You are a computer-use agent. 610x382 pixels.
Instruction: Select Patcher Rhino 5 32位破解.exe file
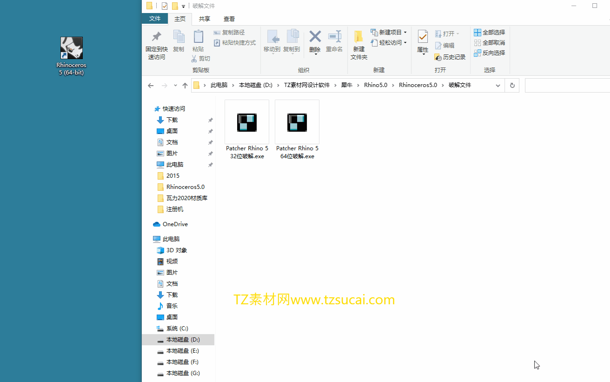[247, 130]
